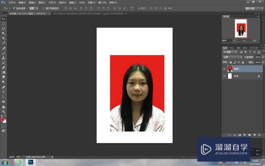Select the Healing Brush tool

(x=4, y=48)
